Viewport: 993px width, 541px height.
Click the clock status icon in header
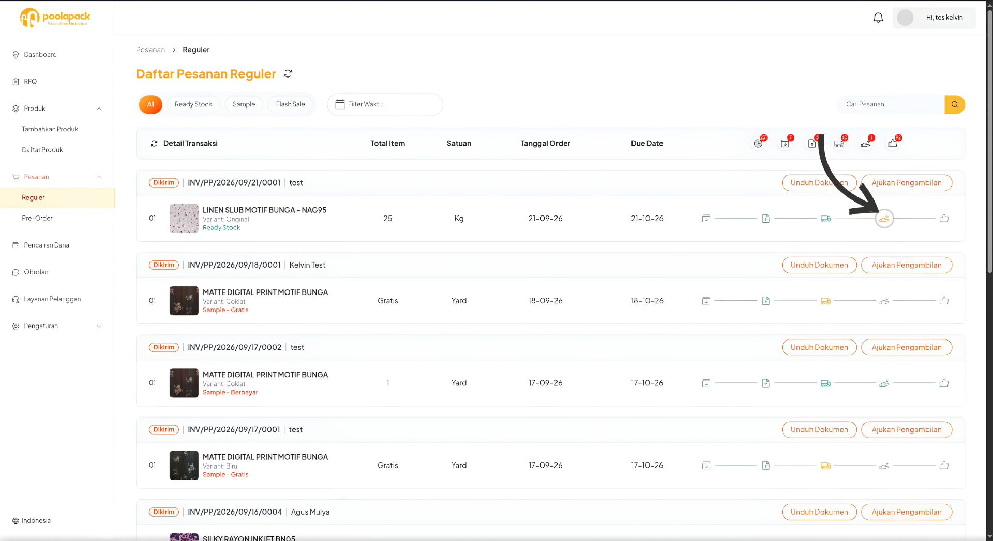tap(758, 144)
